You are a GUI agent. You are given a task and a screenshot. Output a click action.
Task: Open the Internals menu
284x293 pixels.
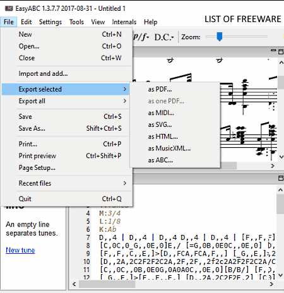[x=124, y=22]
